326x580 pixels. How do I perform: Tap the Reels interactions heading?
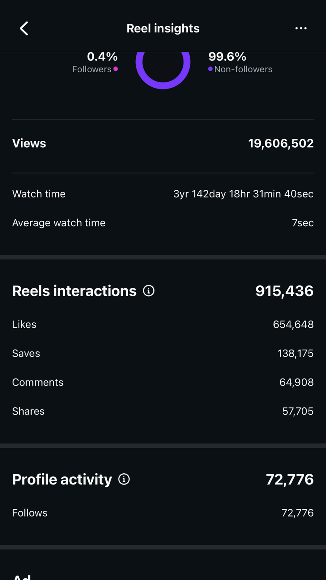click(x=74, y=291)
